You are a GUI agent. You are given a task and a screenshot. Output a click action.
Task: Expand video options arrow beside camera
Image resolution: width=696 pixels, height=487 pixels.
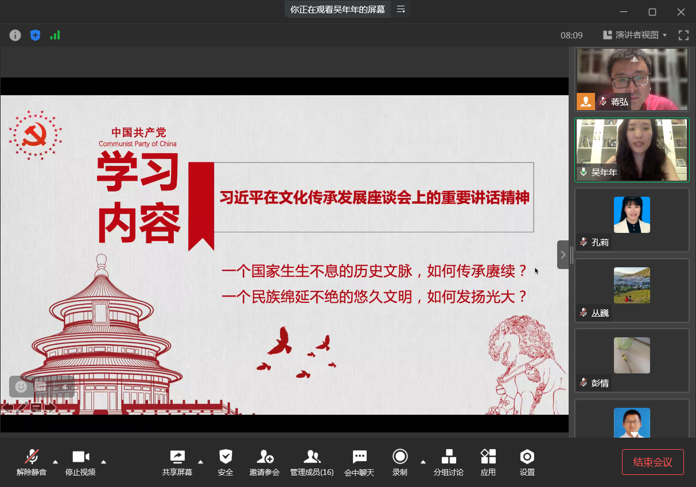click(104, 461)
